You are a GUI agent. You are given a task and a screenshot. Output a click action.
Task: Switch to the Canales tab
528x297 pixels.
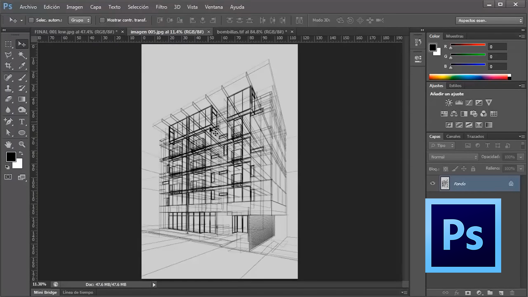(x=453, y=136)
